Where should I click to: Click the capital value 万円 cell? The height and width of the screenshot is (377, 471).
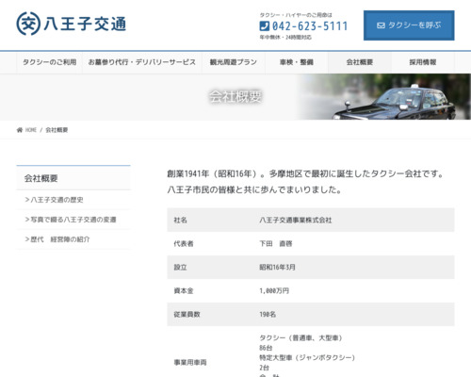pyautogui.click(x=274, y=291)
